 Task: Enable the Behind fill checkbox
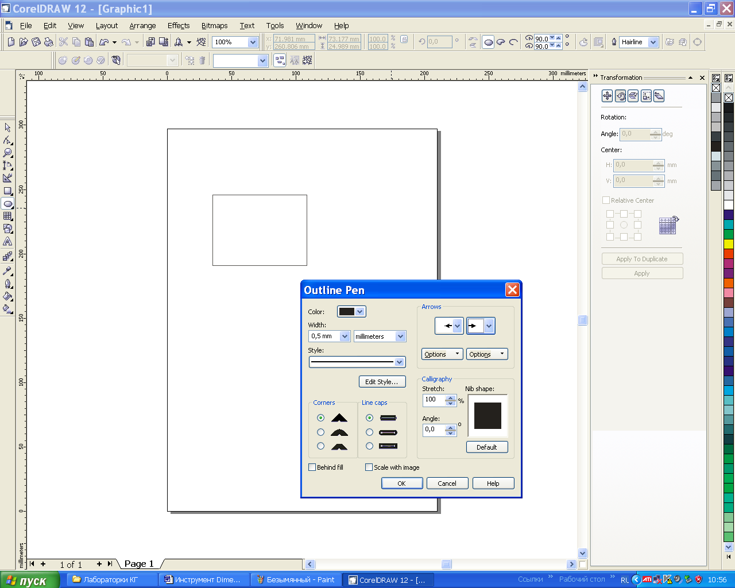coord(312,467)
